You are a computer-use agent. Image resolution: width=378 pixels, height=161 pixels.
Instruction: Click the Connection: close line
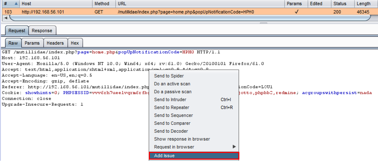pos(27,98)
